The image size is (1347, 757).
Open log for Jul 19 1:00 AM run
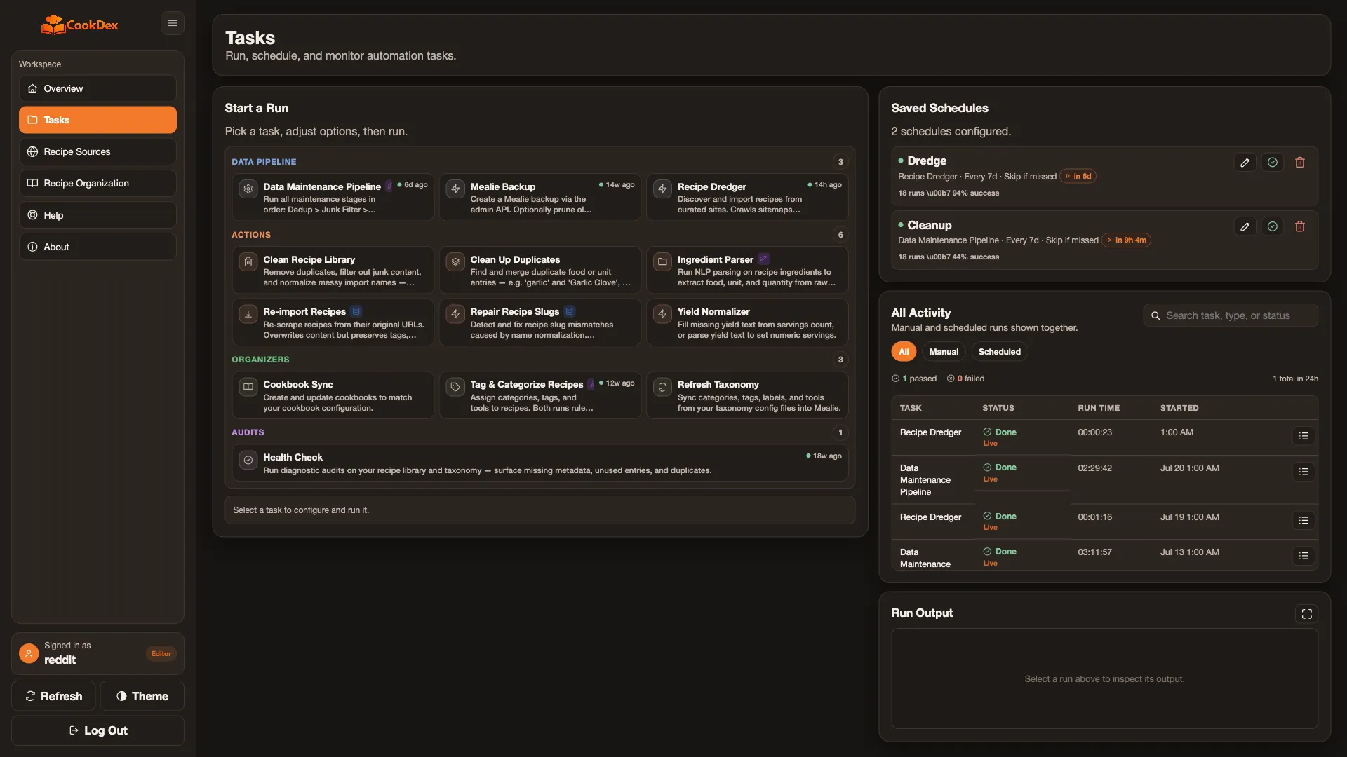1303,521
